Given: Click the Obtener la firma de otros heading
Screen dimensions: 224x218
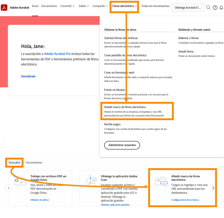Looking at the screenshot, I should tap(120, 30).
